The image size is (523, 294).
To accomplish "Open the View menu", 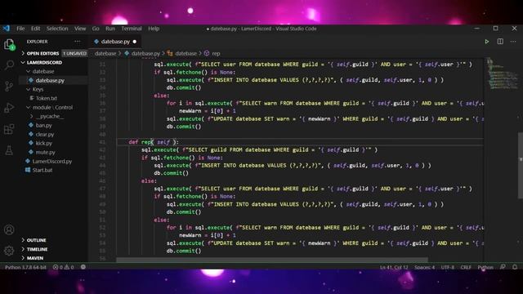I will (x=80, y=29).
